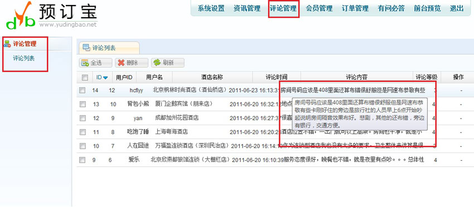Click hotel name 成都加州花园酒店

point(177,118)
